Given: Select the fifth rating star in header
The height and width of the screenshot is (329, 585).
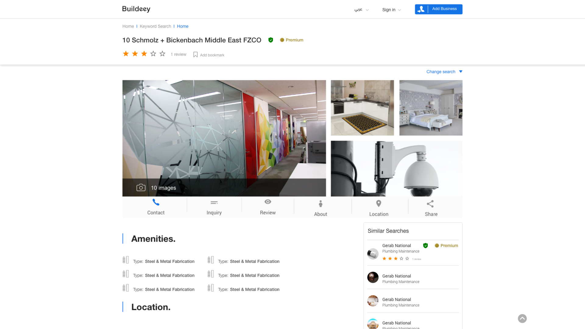Looking at the screenshot, I should click(x=162, y=54).
